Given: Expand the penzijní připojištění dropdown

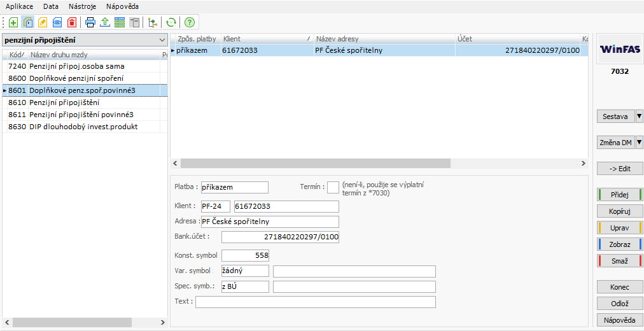Looking at the screenshot, I should 162,40.
